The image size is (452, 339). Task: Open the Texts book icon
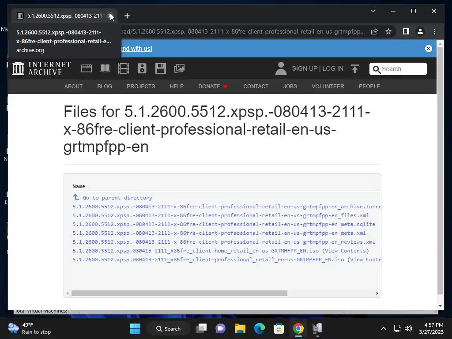[x=105, y=68]
